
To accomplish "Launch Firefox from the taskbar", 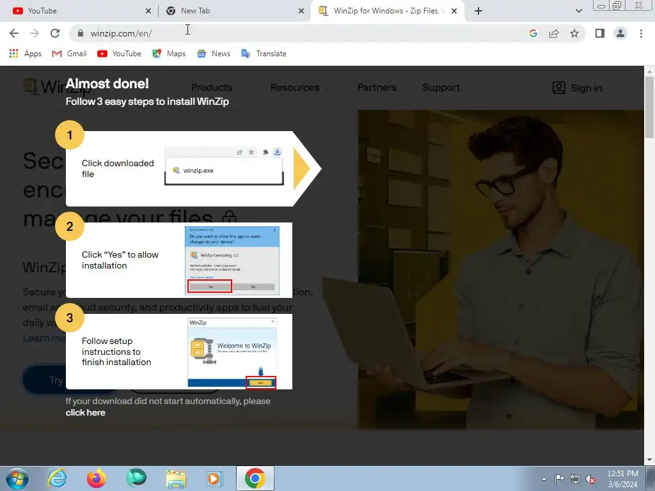I will click(x=96, y=478).
